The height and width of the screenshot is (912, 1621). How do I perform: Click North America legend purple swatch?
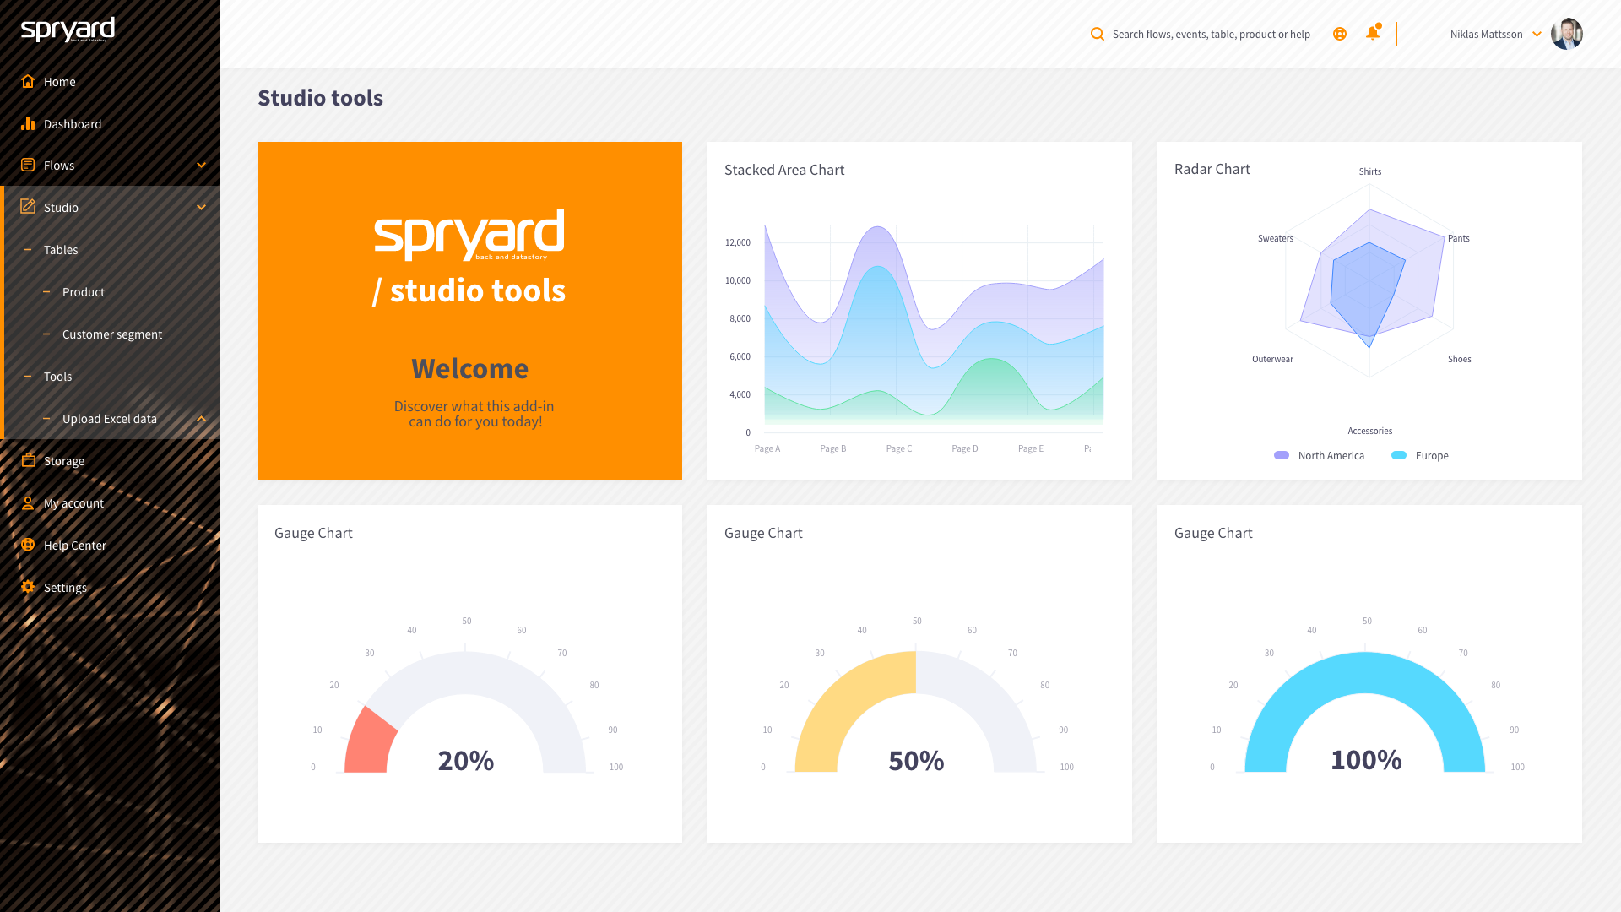pyautogui.click(x=1282, y=455)
